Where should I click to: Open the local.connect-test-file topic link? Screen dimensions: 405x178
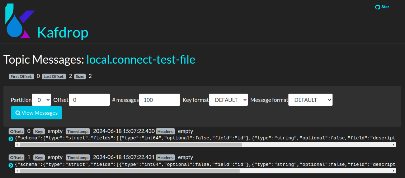[x=141, y=60]
